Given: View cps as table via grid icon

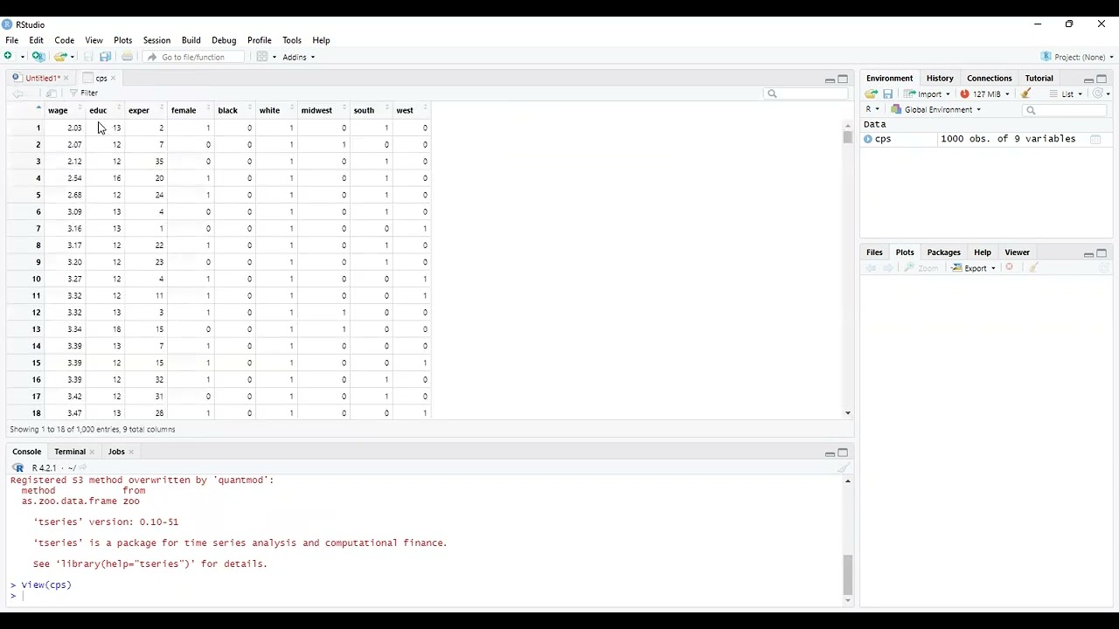Looking at the screenshot, I should (1095, 139).
